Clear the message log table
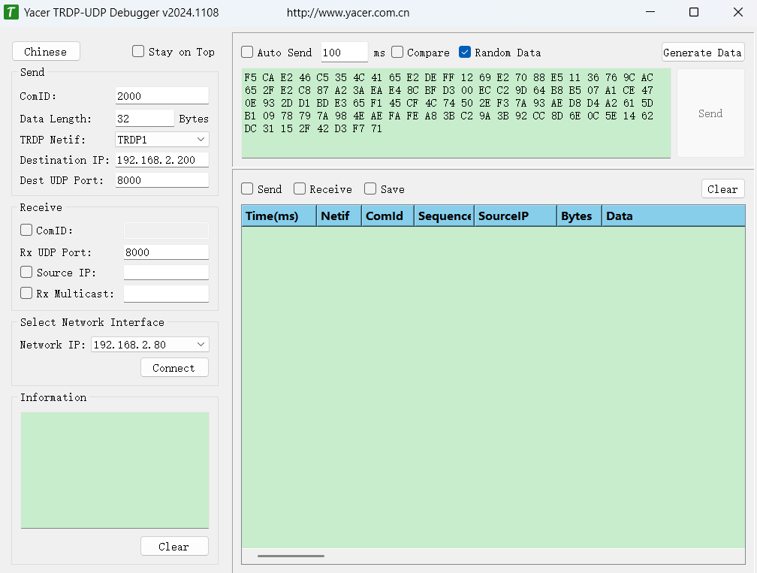757x573 pixels. point(722,188)
